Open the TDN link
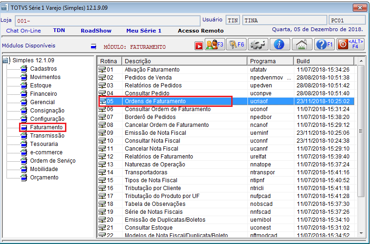 [59, 31]
